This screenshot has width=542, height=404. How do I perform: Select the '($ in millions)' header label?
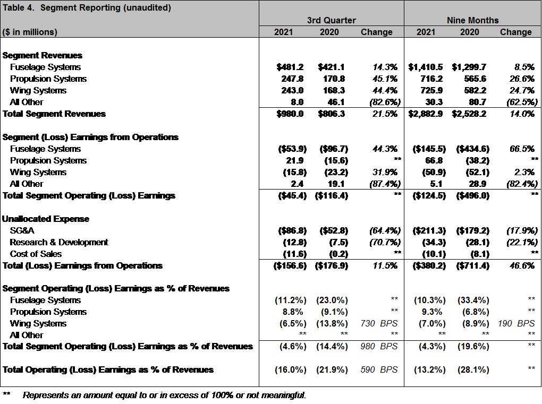30,32
